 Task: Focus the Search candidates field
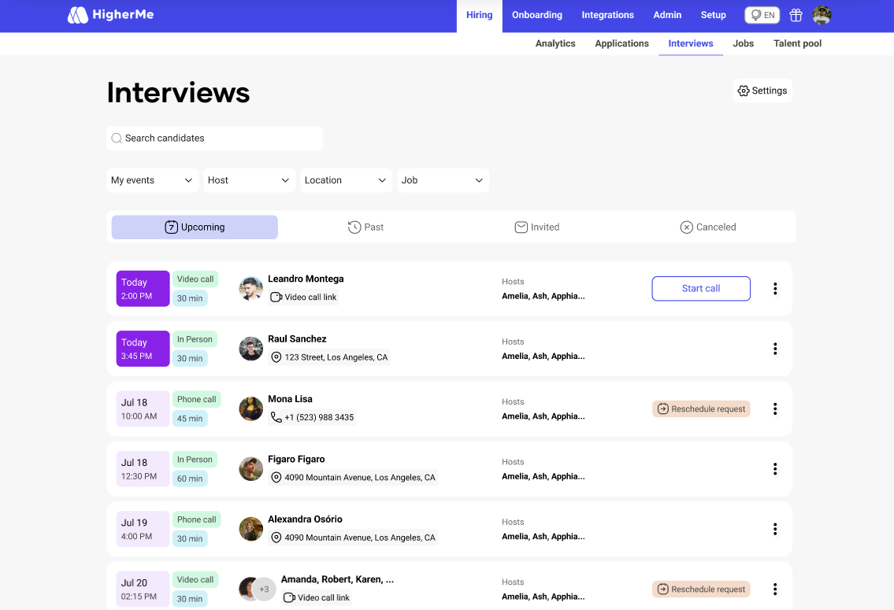pos(214,139)
